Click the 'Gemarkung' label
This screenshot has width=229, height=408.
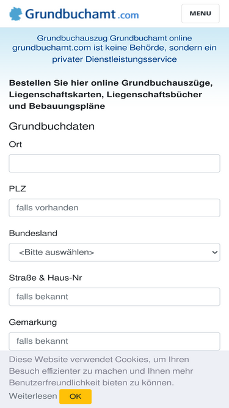click(33, 322)
